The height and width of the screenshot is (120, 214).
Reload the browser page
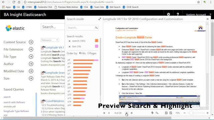pyautogui.click(x=14, y=2)
